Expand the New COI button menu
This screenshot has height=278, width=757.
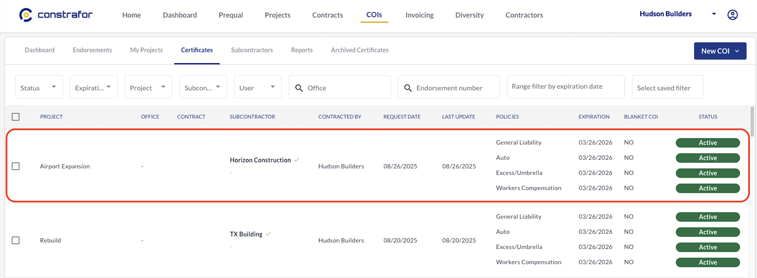pyautogui.click(x=720, y=51)
